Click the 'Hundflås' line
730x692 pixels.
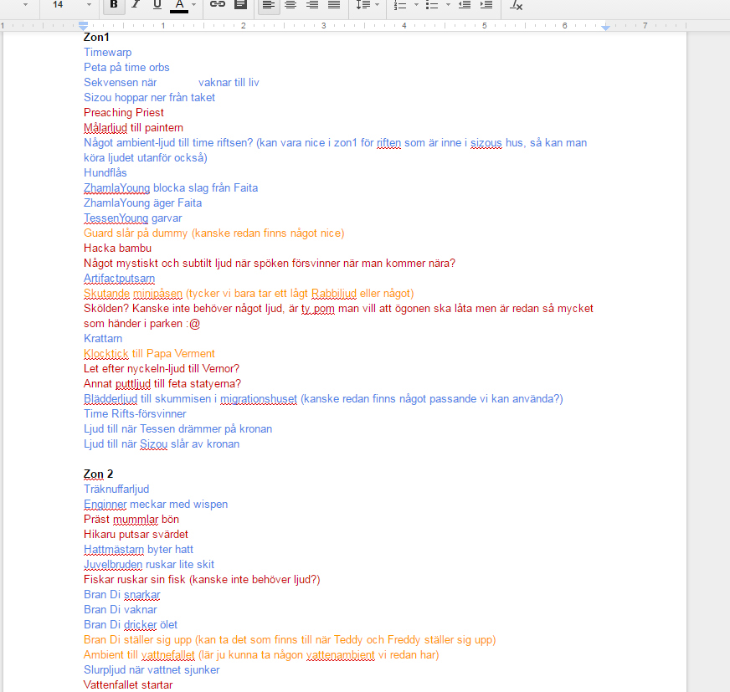(x=105, y=172)
